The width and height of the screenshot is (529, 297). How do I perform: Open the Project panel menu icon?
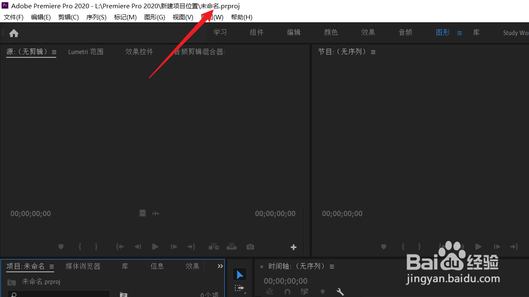pyautogui.click(x=52, y=266)
